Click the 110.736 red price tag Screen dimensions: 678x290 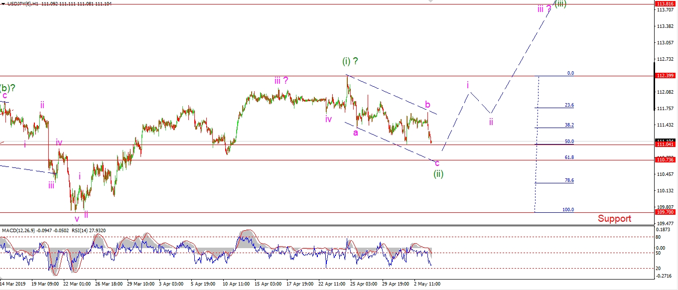pyautogui.click(x=665, y=160)
